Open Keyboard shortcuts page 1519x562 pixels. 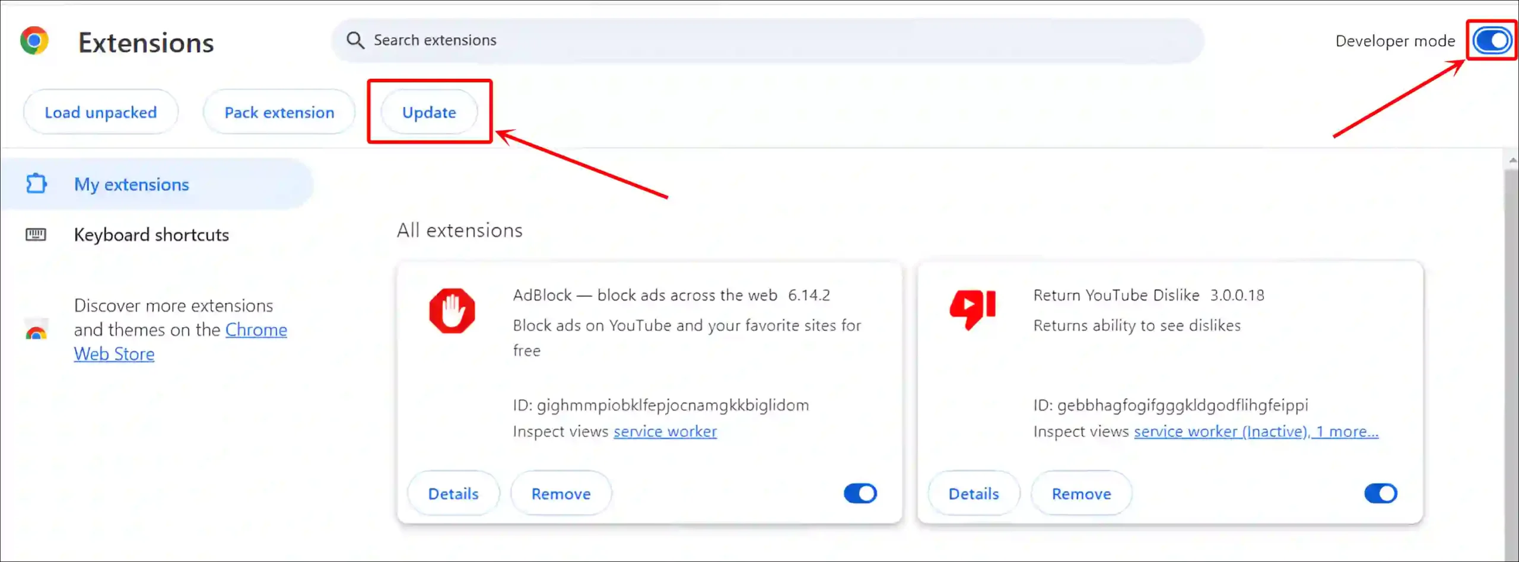click(x=151, y=235)
